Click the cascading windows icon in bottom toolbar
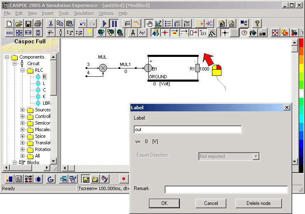Image resolution: width=305 pixels, height=214 pixels. (73, 179)
